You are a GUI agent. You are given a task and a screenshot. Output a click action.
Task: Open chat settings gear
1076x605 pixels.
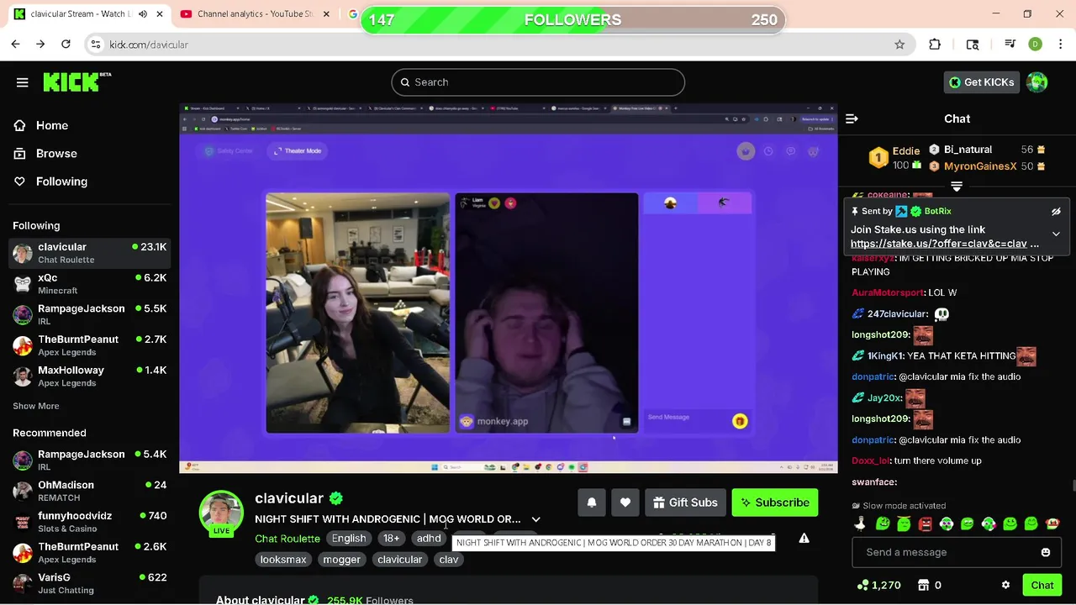[x=1005, y=586]
